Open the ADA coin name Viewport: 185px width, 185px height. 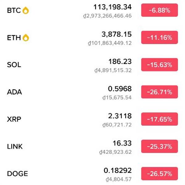click(x=14, y=92)
